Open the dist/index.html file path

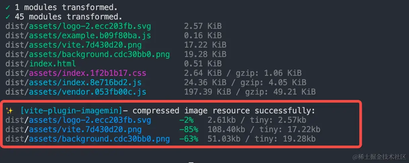coord(41,63)
